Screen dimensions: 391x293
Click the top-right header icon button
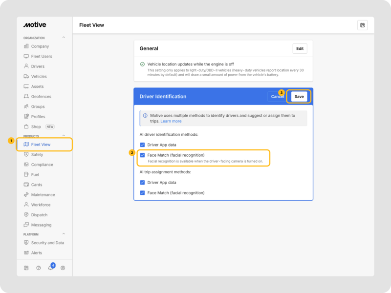pyautogui.click(x=362, y=25)
